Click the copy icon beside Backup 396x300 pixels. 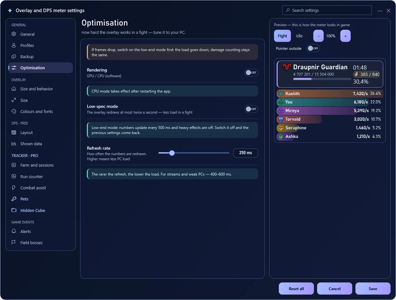[x=14, y=56]
